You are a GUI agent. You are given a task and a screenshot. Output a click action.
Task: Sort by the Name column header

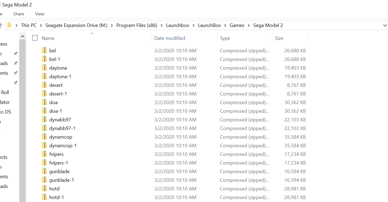pos(48,38)
